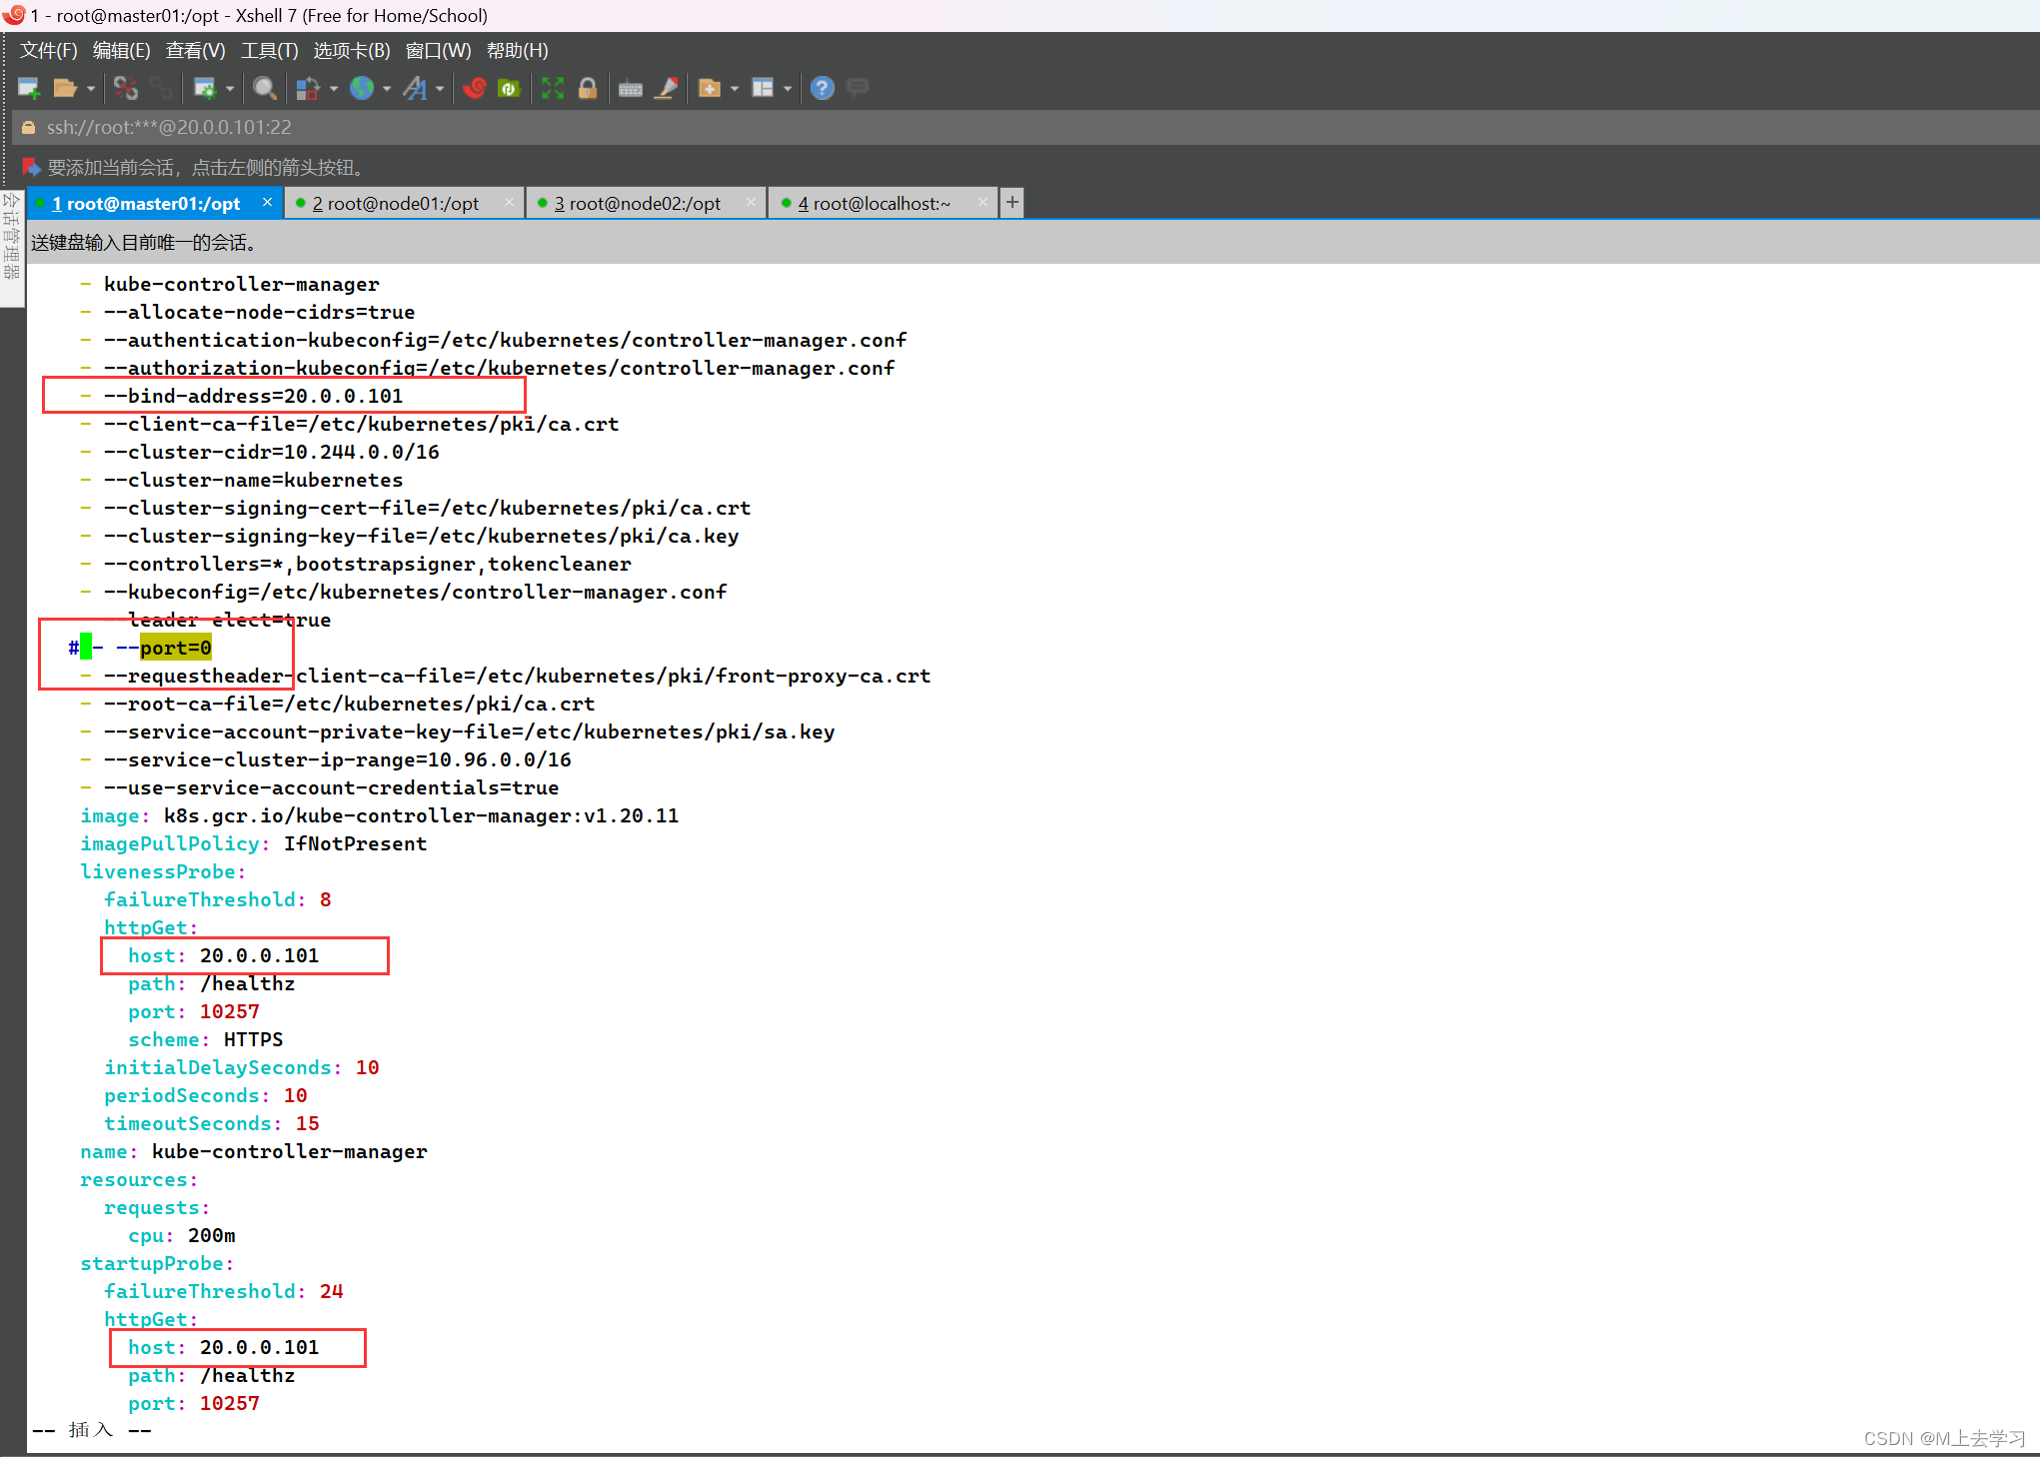Close the root@node02:/opt tab

(x=751, y=202)
